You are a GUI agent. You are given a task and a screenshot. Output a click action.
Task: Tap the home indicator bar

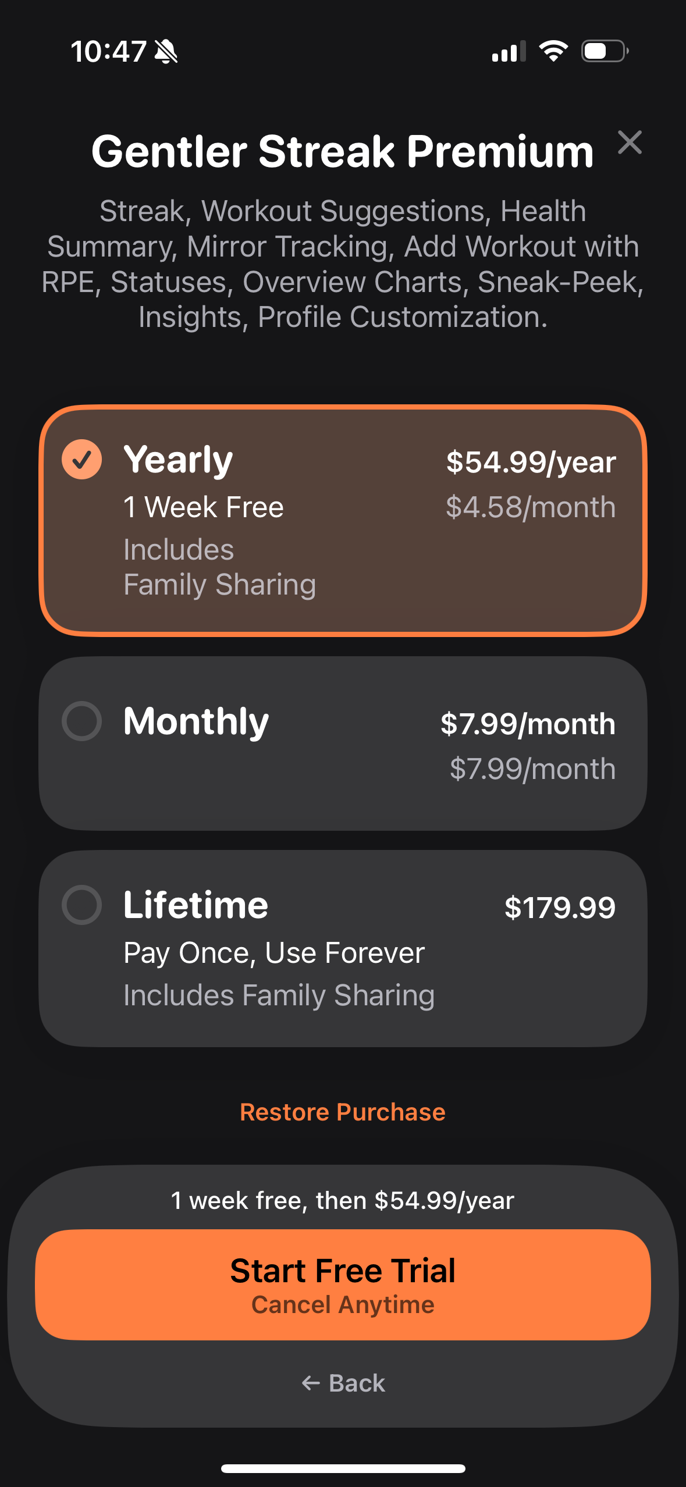pos(343,1468)
